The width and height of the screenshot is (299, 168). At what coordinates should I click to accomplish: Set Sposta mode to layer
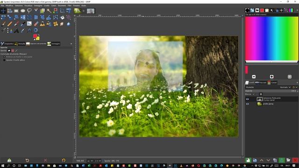coord(9,51)
